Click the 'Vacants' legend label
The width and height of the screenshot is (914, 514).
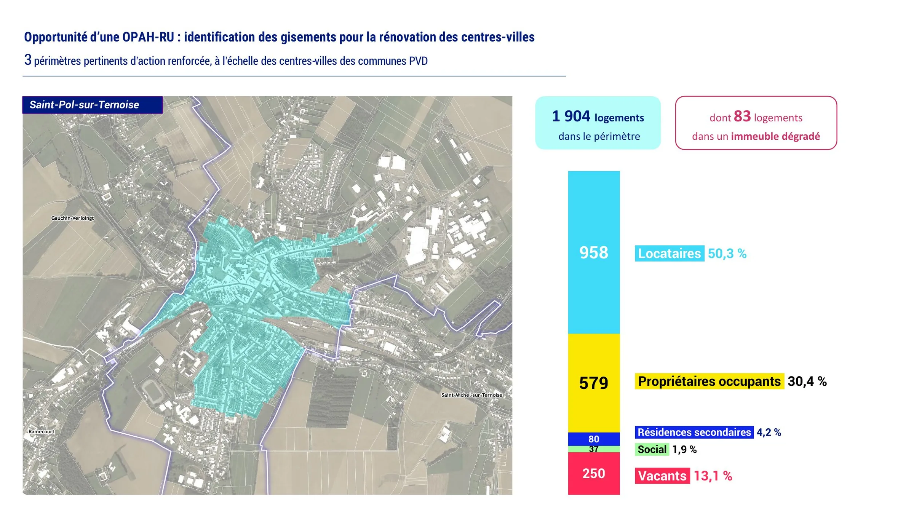tap(662, 476)
